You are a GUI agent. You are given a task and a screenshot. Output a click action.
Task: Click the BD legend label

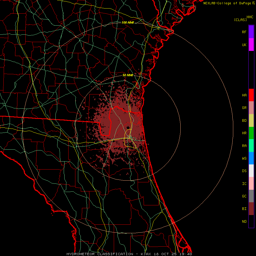pyautogui.click(x=244, y=121)
